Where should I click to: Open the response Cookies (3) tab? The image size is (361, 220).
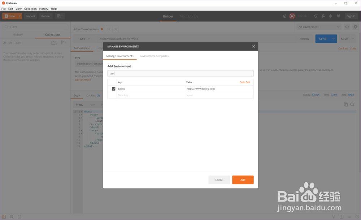coord(93,95)
